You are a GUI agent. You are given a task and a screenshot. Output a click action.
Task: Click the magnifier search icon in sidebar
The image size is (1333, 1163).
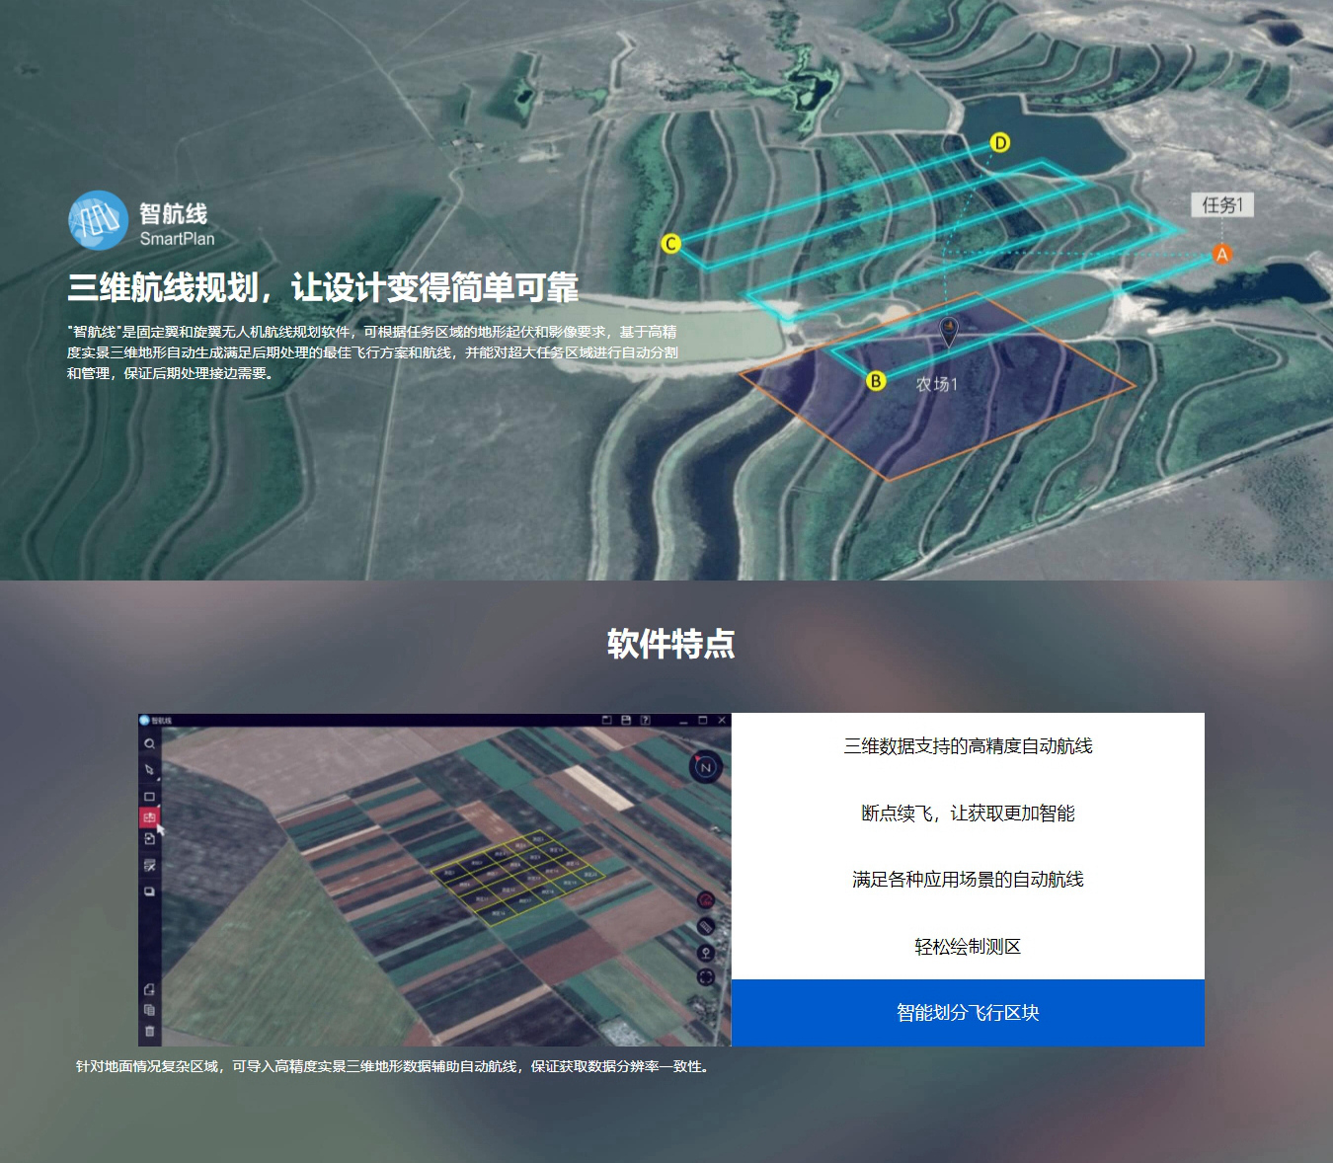(149, 744)
